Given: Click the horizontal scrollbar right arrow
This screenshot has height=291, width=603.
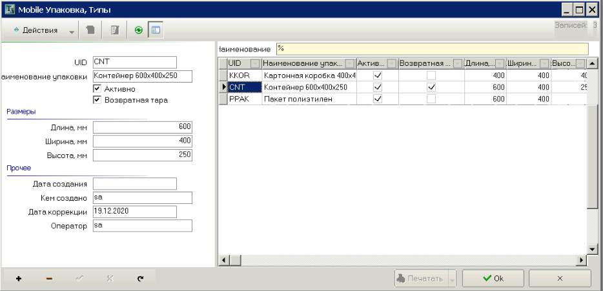Looking at the screenshot, I should [x=582, y=261].
